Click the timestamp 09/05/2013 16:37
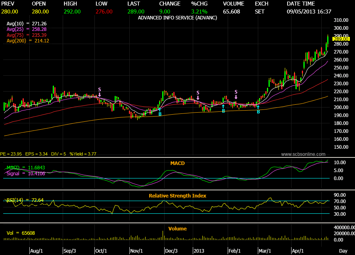 pos(309,12)
